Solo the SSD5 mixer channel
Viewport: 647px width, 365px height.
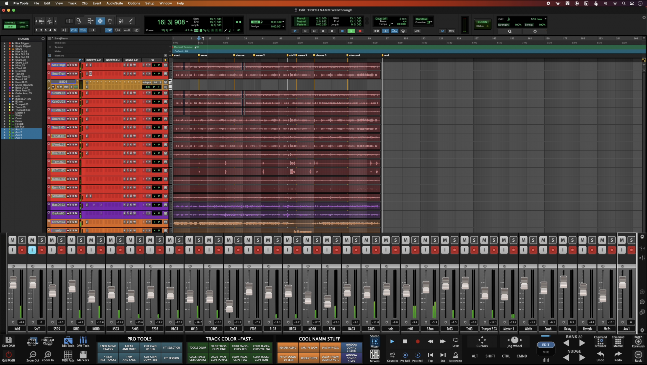[61, 240]
